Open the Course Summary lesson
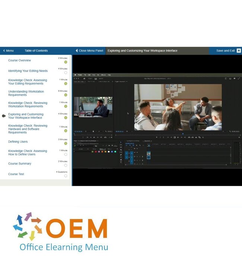242x279 pixels. point(20,164)
